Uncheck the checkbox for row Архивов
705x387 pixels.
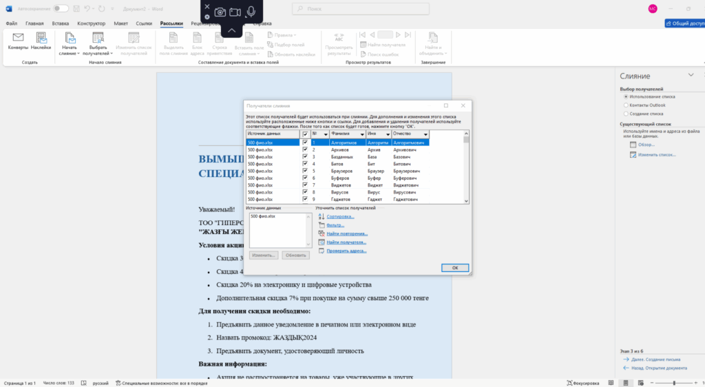(305, 149)
